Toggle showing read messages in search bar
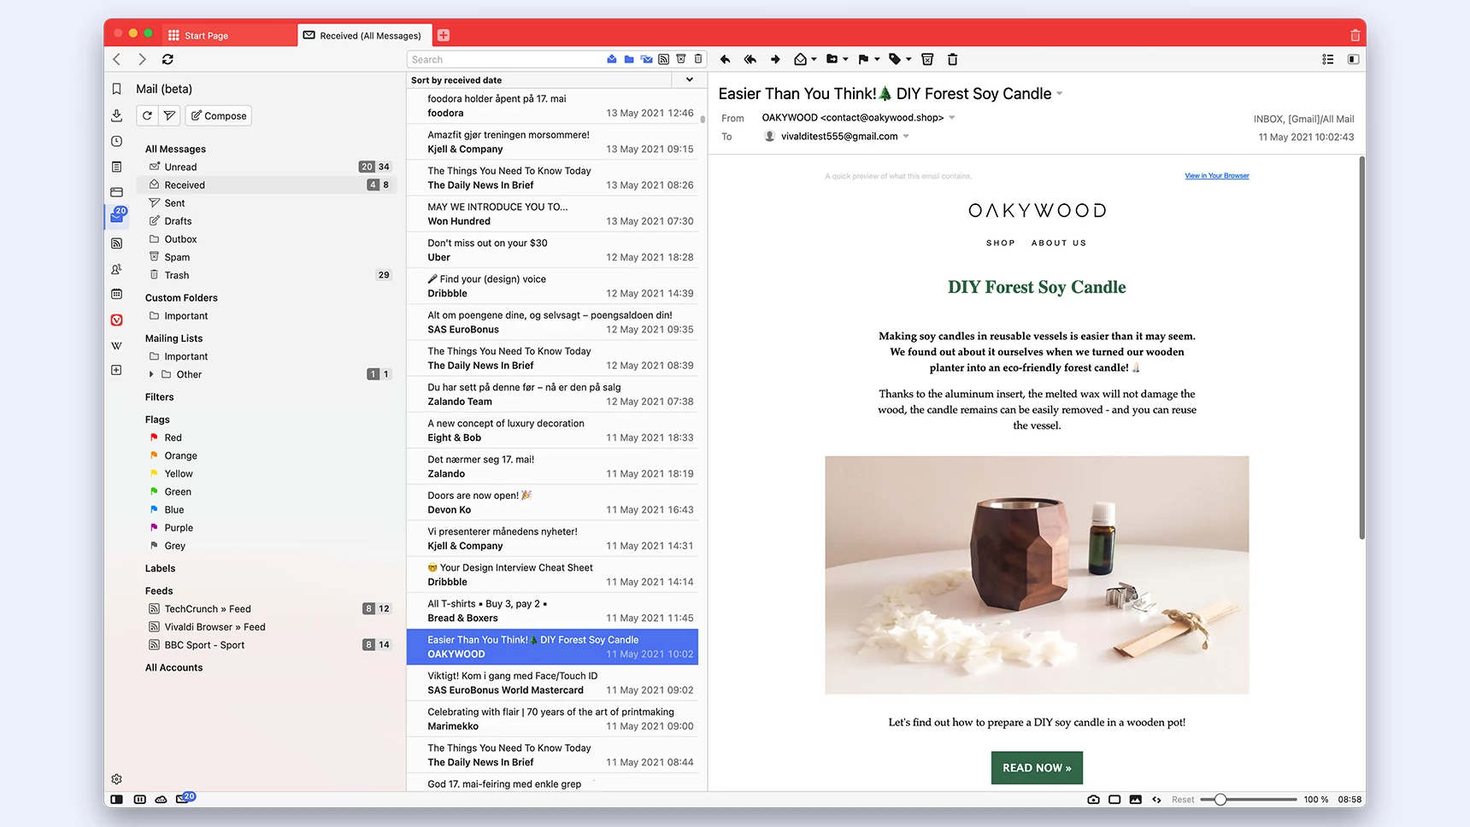The image size is (1470, 827). tap(612, 59)
